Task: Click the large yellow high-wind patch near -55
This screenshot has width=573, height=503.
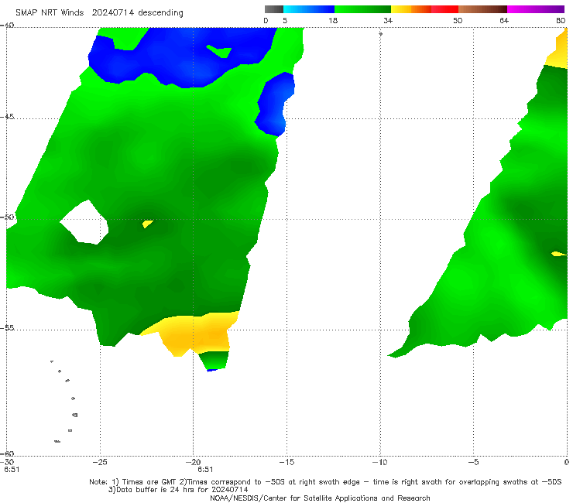Action: coord(194,334)
